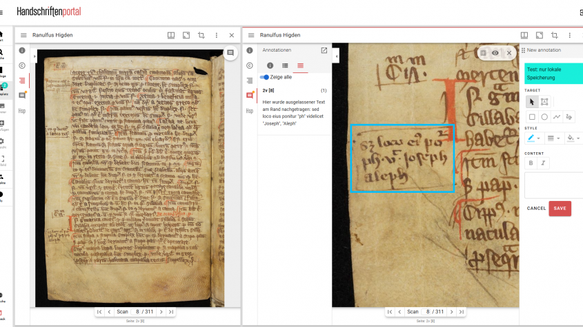Maximize the right Ranulfus Higden window

click(540, 35)
